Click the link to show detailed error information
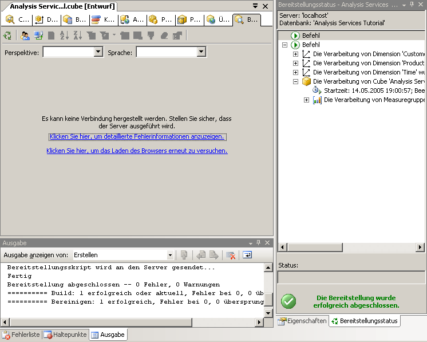Image resolution: width=427 pixels, height=342 pixels. tap(137, 137)
